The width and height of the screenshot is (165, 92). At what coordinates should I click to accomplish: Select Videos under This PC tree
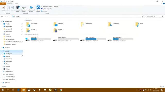(7, 69)
